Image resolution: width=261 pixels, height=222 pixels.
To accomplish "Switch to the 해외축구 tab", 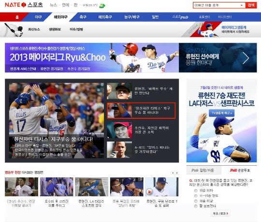I will [x=105, y=17].
